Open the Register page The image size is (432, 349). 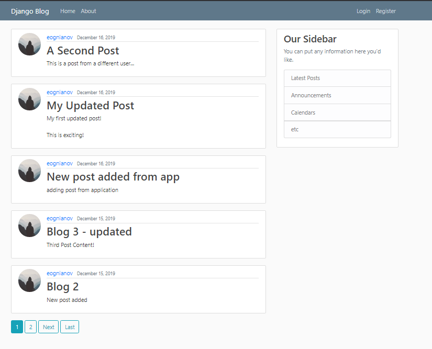pos(386,11)
